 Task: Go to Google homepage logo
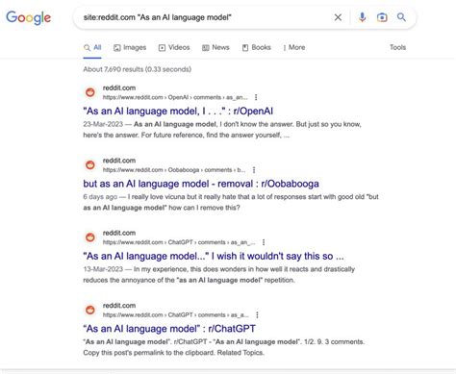point(28,17)
